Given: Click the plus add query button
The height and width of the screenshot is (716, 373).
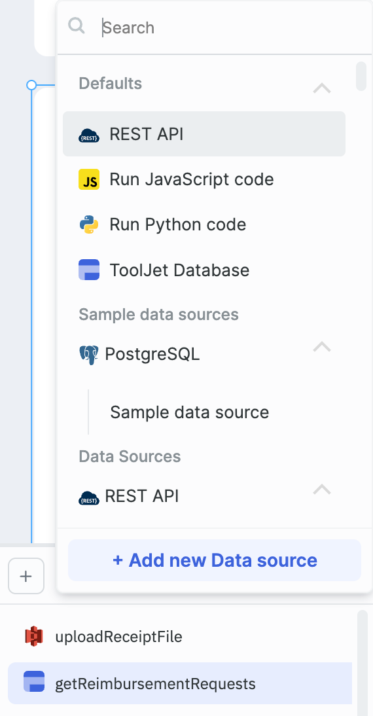Looking at the screenshot, I should [26, 576].
